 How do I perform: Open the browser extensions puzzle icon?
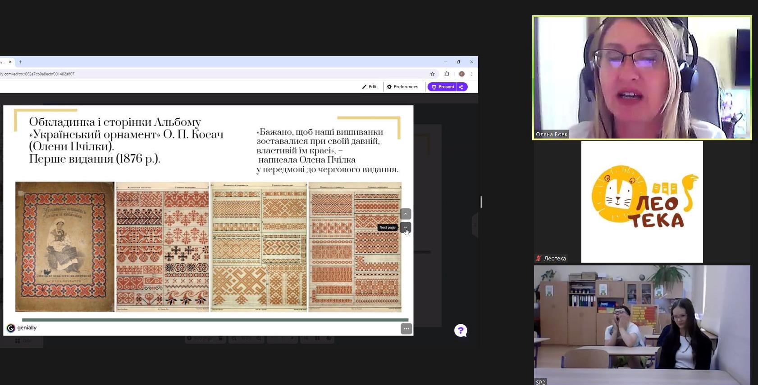[x=447, y=74]
